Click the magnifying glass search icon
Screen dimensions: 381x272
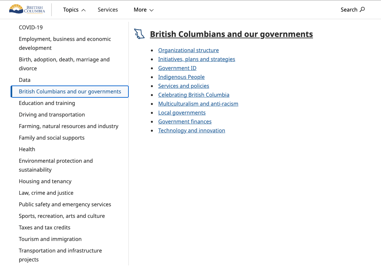click(x=363, y=10)
